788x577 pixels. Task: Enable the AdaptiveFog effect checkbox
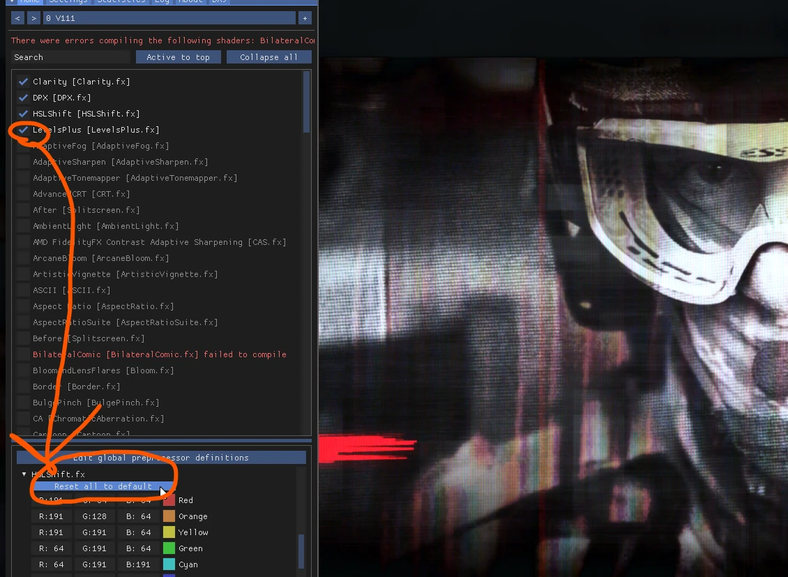23,146
